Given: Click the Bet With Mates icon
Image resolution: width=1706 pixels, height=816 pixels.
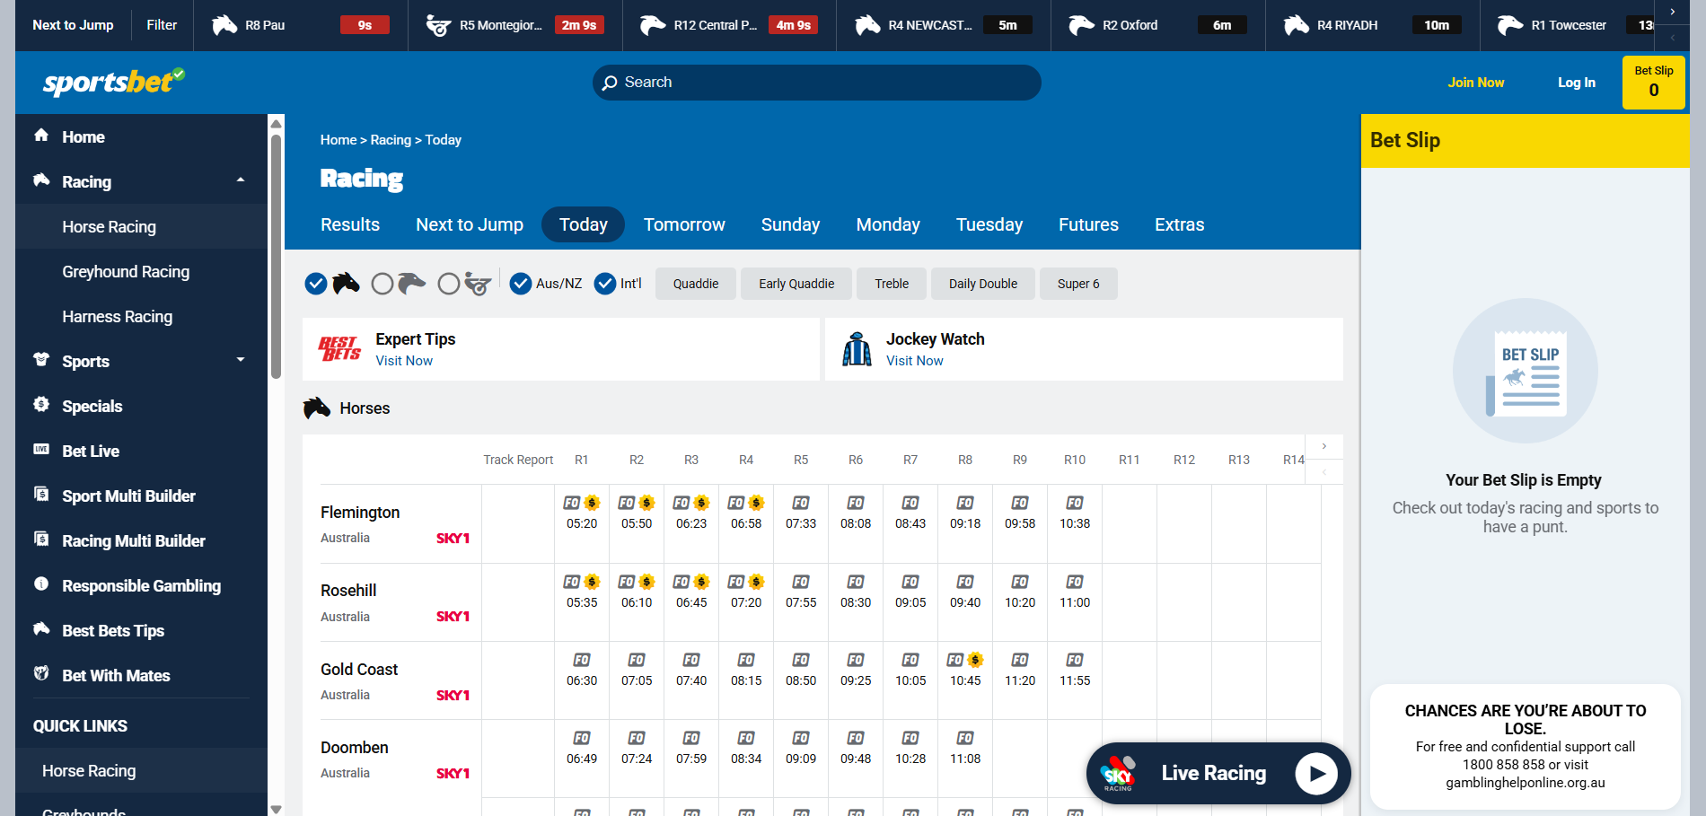Looking at the screenshot, I should click(41, 673).
